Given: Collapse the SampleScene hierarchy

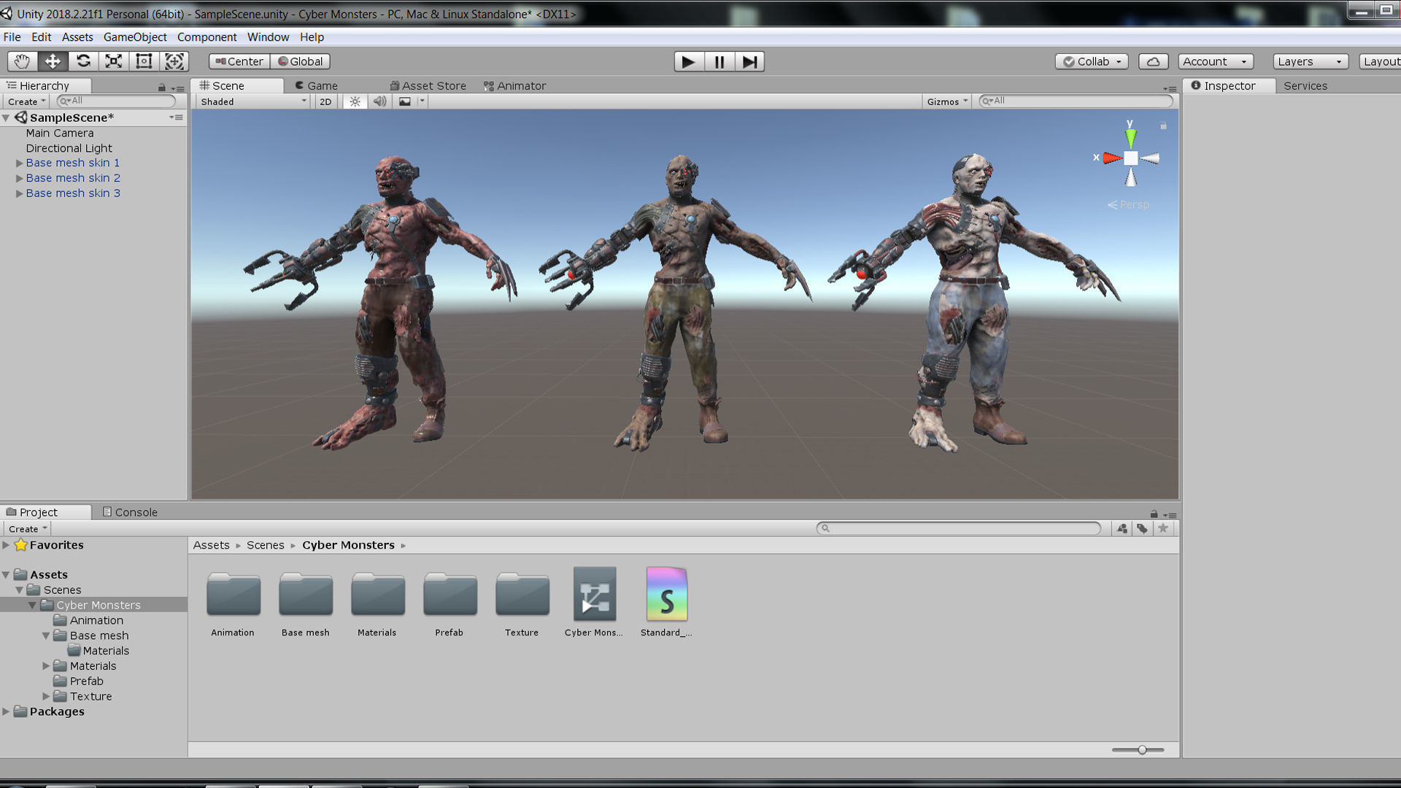Looking at the screenshot, I should point(6,117).
